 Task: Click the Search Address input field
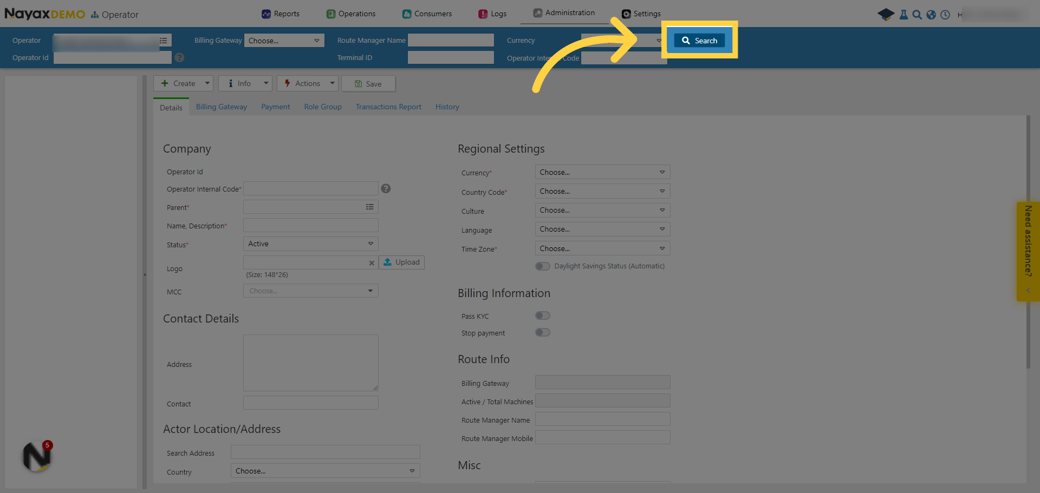pos(326,452)
